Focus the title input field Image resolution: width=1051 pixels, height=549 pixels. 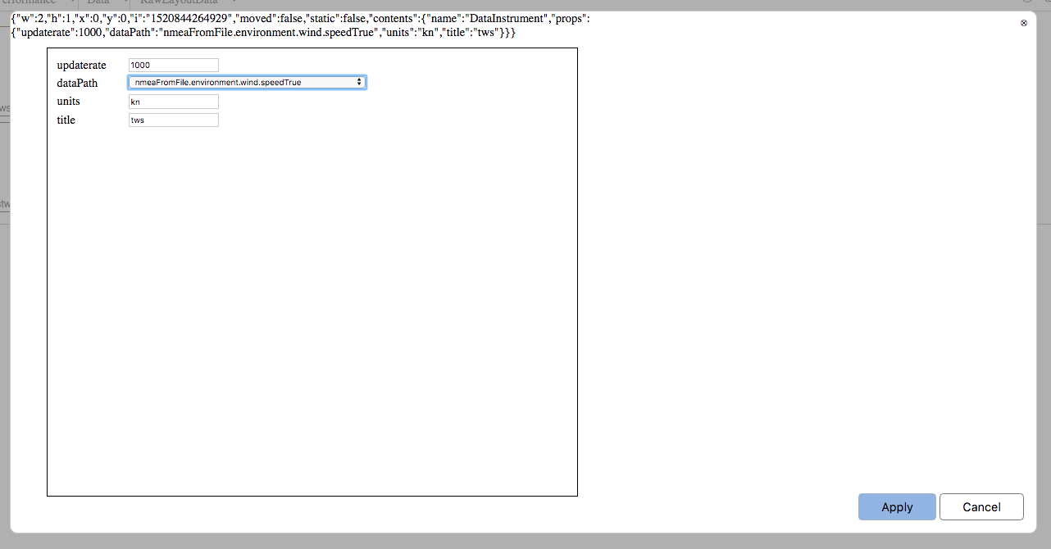click(174, 120)
